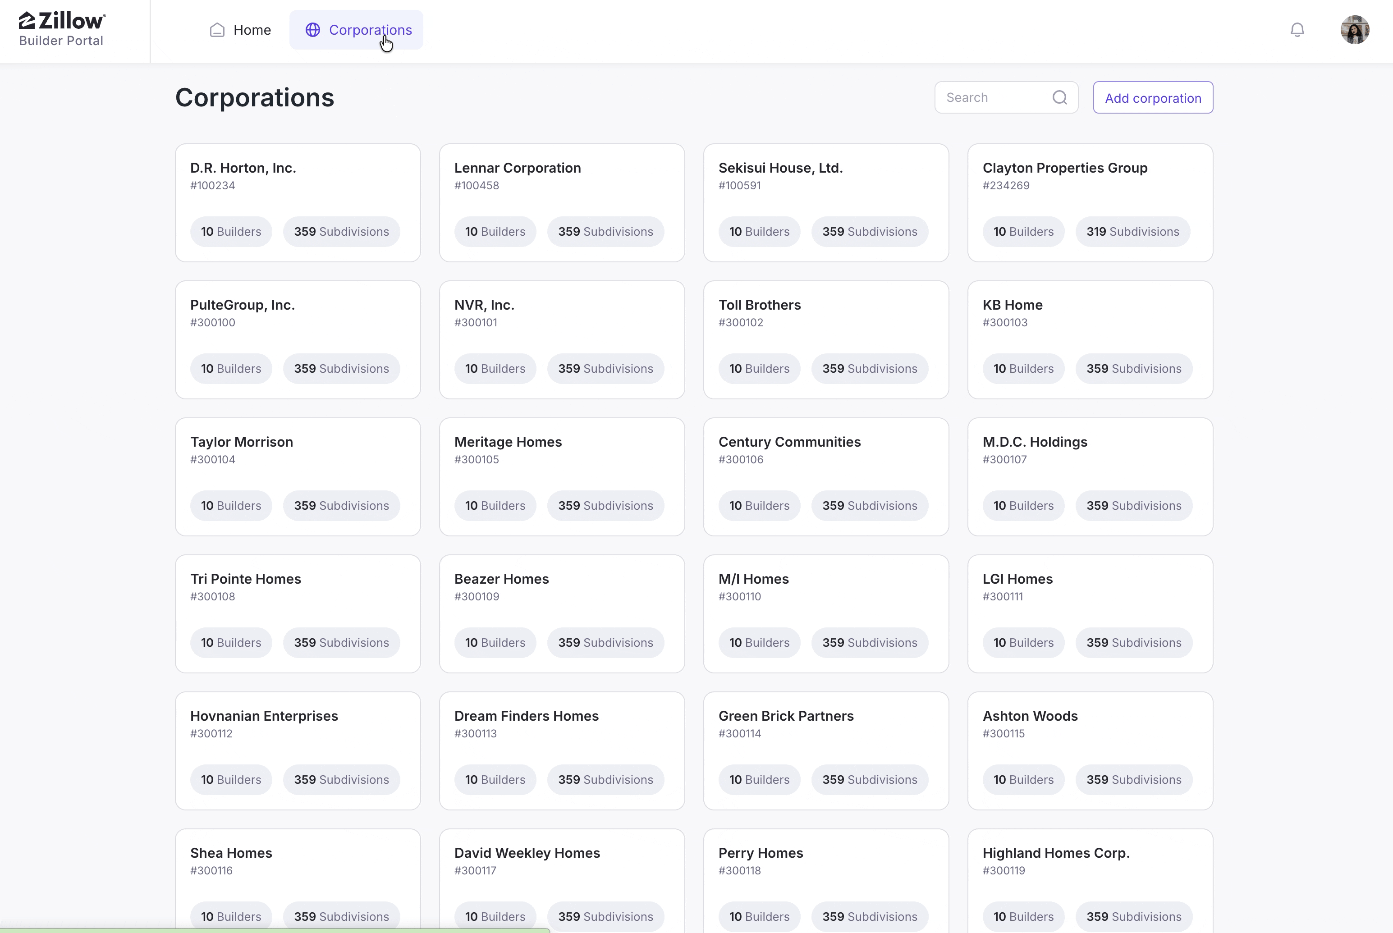Viewport: 1393px width, 933px height.
Task: Open the LGI Homes card
Action: (x=1090, y=614)
